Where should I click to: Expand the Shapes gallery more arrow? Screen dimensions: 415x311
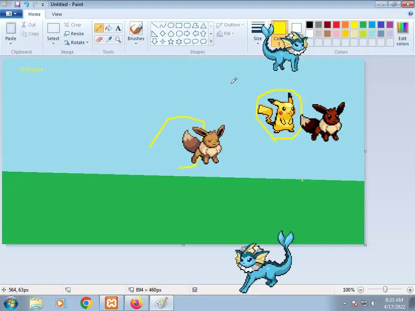click(211, 42)
